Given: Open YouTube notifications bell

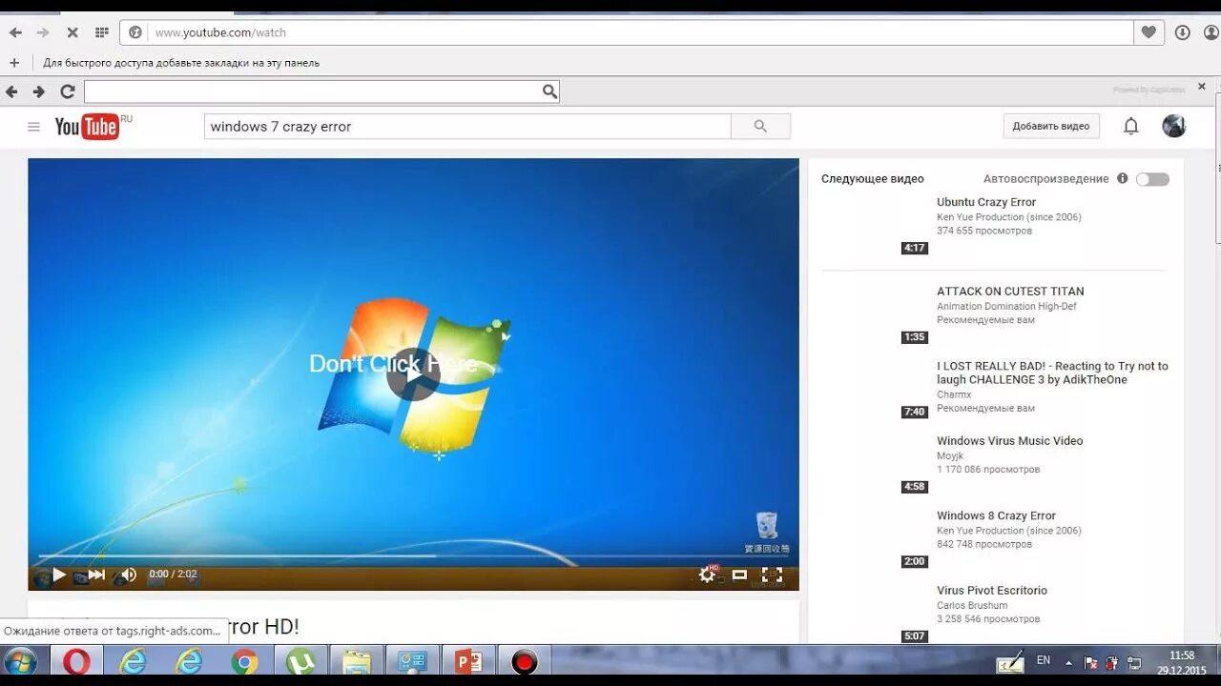Looking at the screenshot, I should (1130, 126).
